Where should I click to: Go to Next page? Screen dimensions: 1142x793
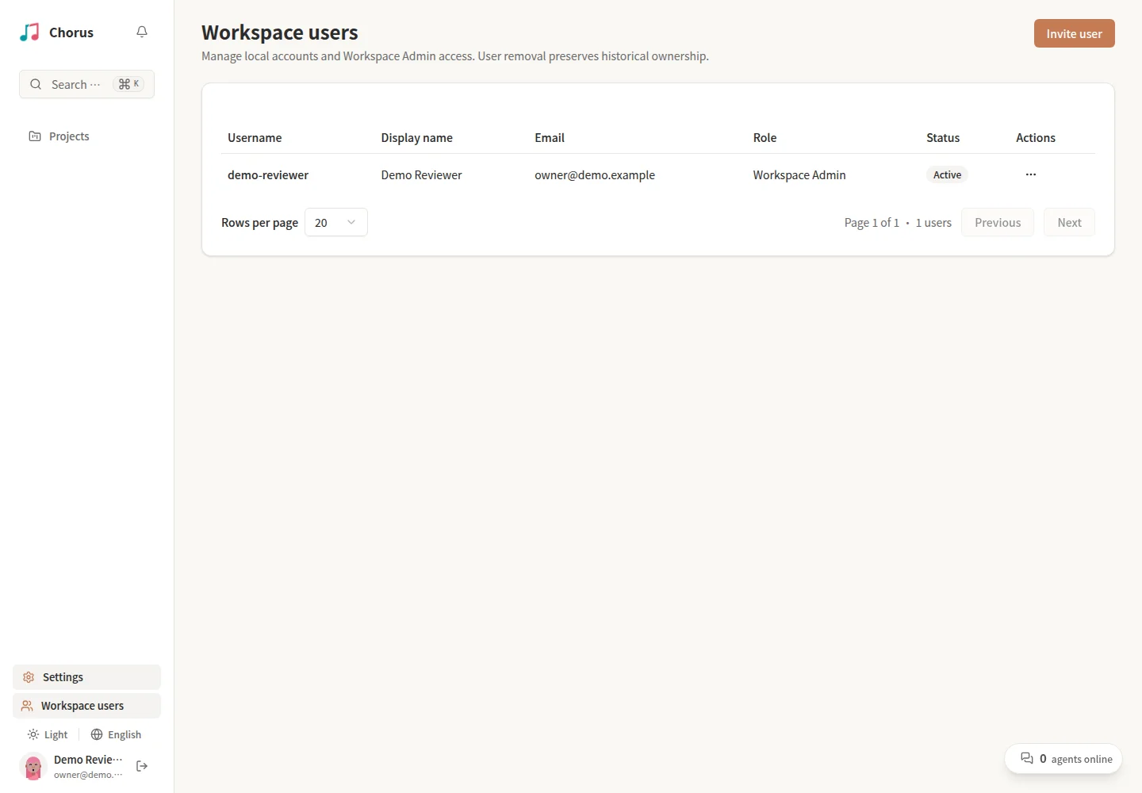(x=1069, y=222)
